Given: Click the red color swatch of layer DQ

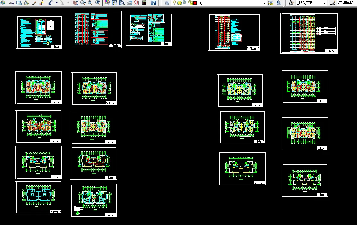Looking at the screenshot, I should 195,3.
